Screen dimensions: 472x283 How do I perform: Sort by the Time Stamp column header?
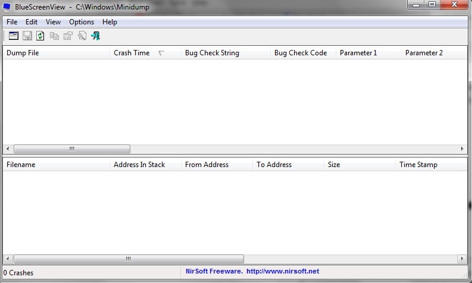pyautogui.click(x=431, y=165)
